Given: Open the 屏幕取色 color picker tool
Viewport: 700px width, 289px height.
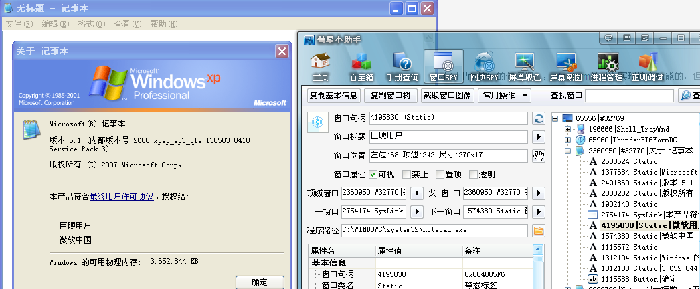Looking at the screenshot, I should click(x=525, y=67).
